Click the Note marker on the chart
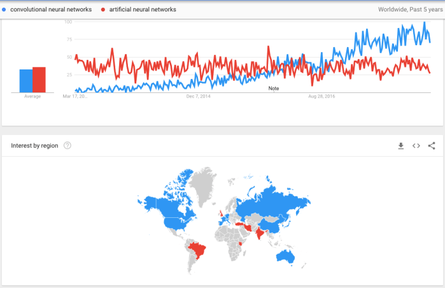The image size is (445, 288). point(274,88)
